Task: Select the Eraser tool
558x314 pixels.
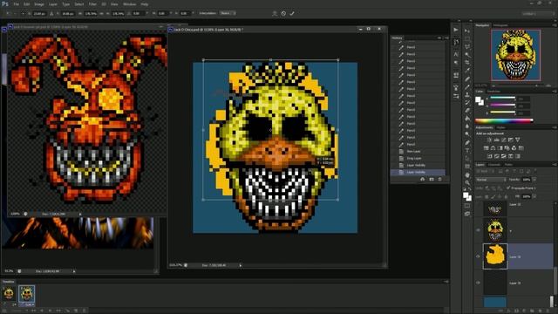Action: pyautogui.click(x=467, y=111)
